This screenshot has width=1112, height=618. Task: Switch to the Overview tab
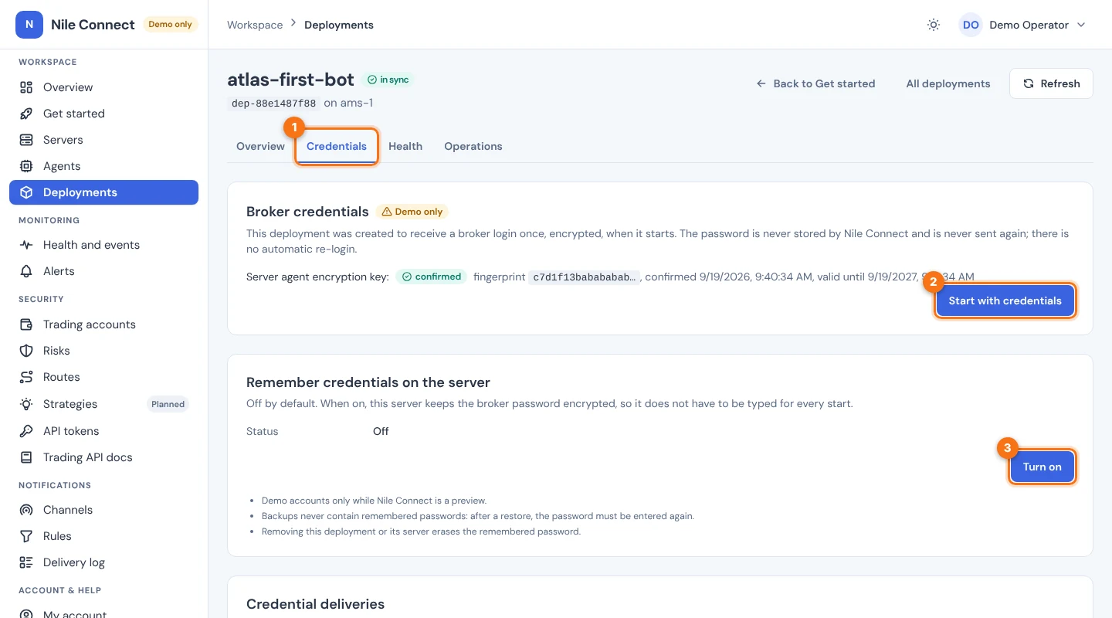[x=260, y=146]
